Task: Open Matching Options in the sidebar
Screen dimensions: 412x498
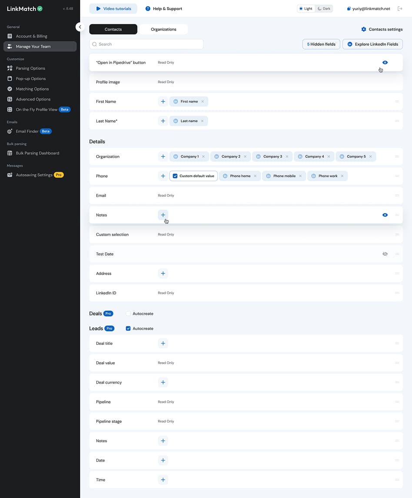Action: pos(10,89)
